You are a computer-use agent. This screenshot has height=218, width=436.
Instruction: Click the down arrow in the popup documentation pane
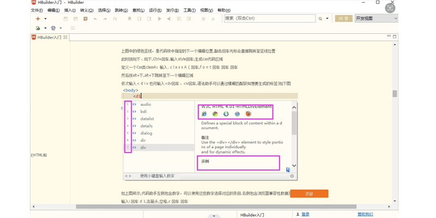[294, 166]
